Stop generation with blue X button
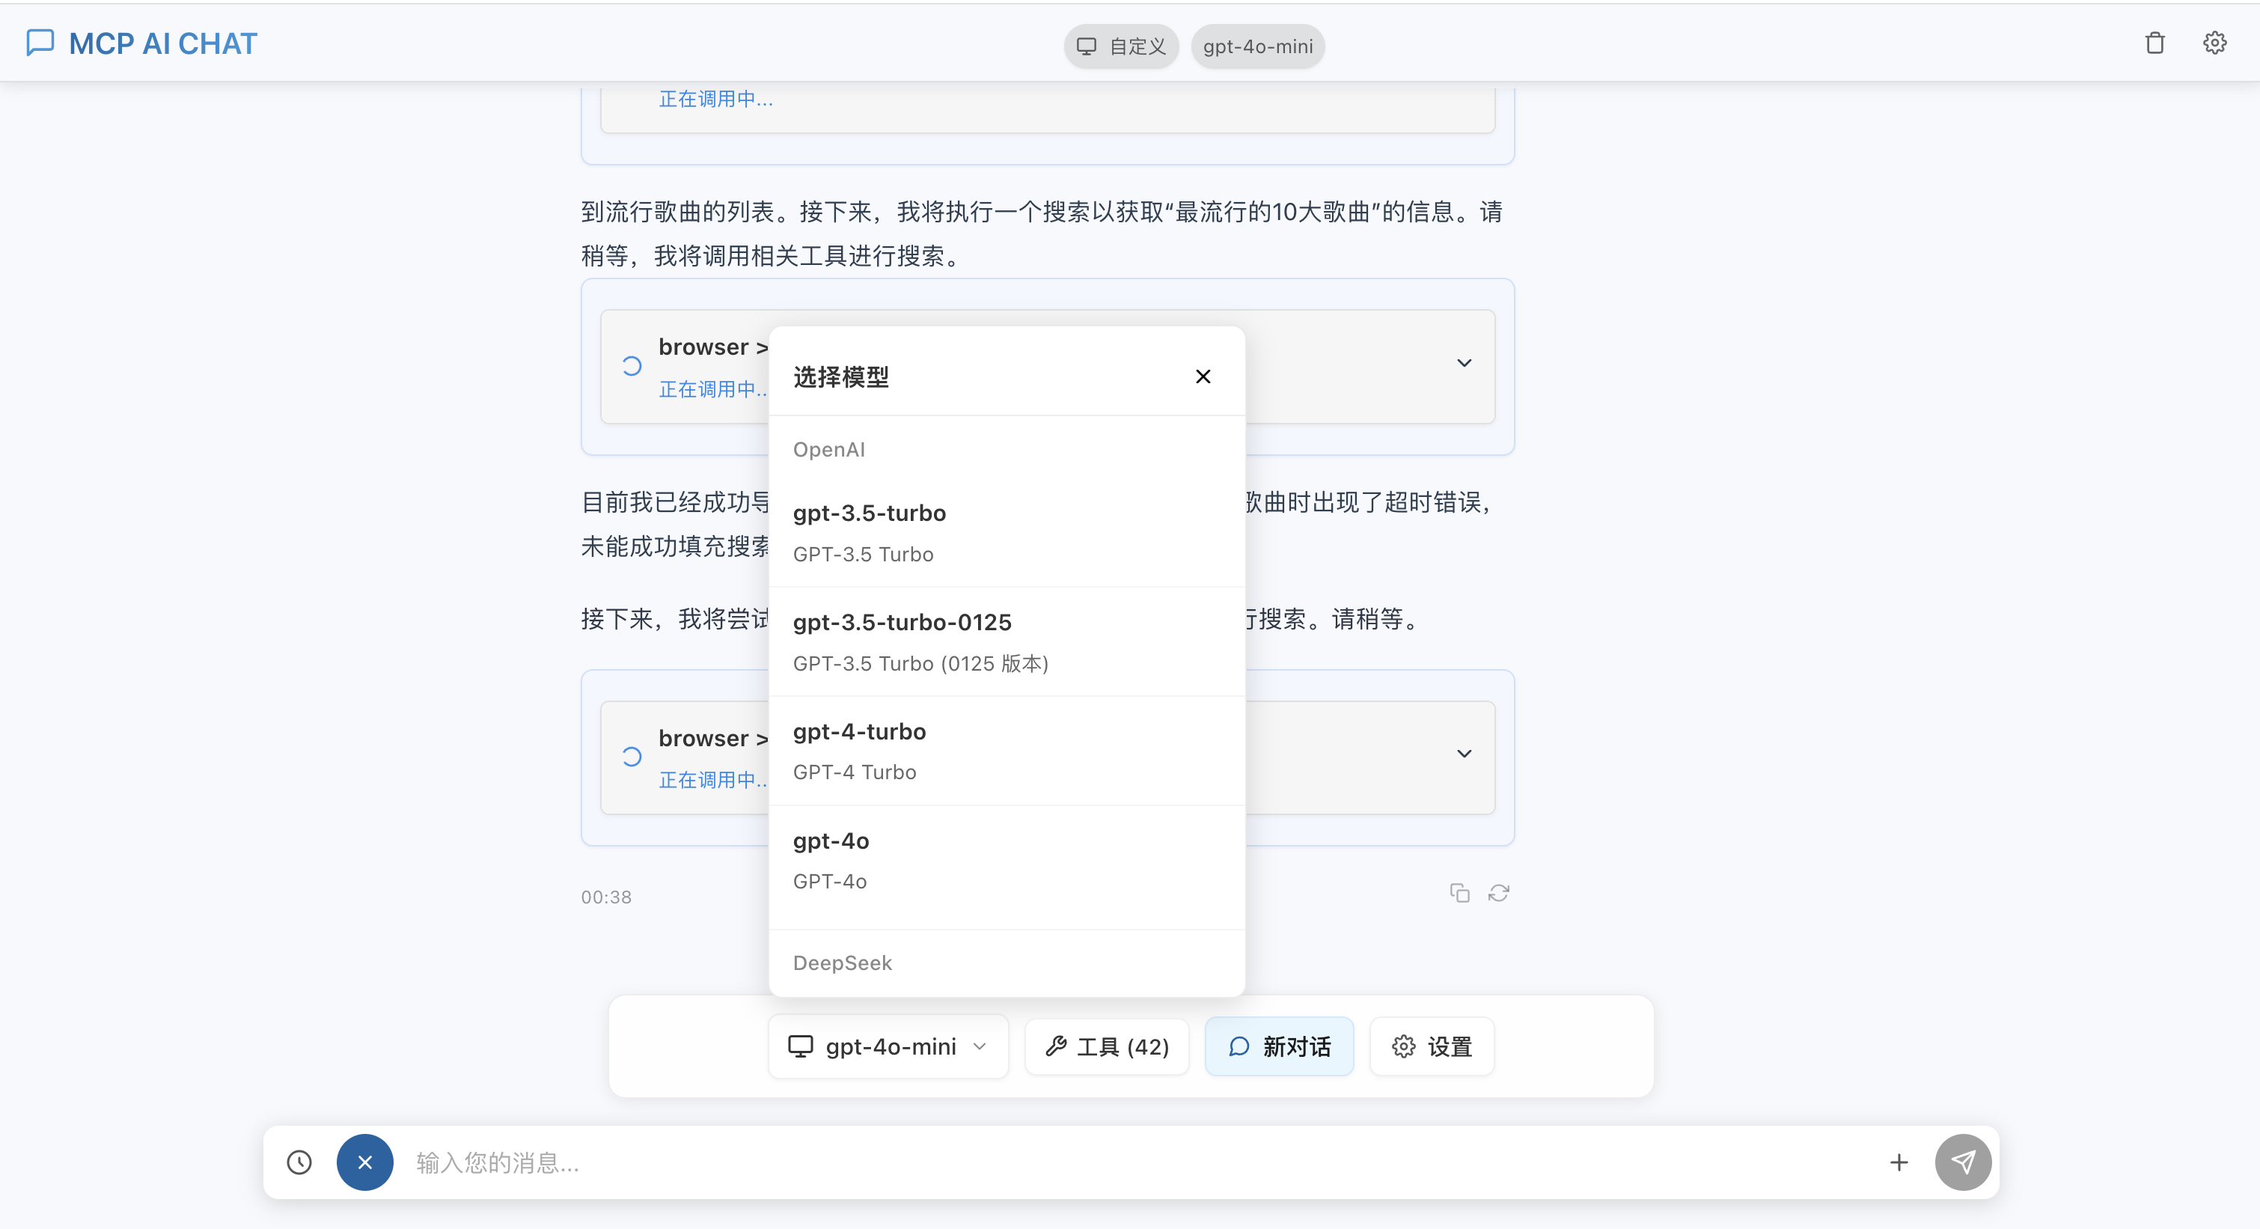2260x1229 pixels. click(364, 1162)
